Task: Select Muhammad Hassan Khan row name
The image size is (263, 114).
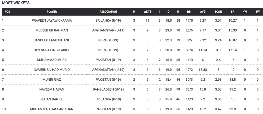Action: point(52,109)
